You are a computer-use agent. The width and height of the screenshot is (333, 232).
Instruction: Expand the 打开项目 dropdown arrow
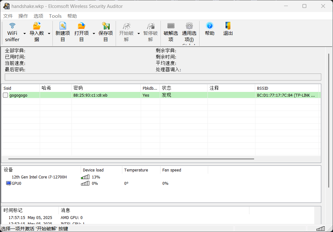pos(94,34)
